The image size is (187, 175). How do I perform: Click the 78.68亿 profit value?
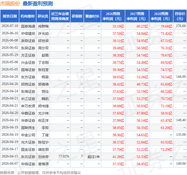pyautogui.click(x=166, y=26)
